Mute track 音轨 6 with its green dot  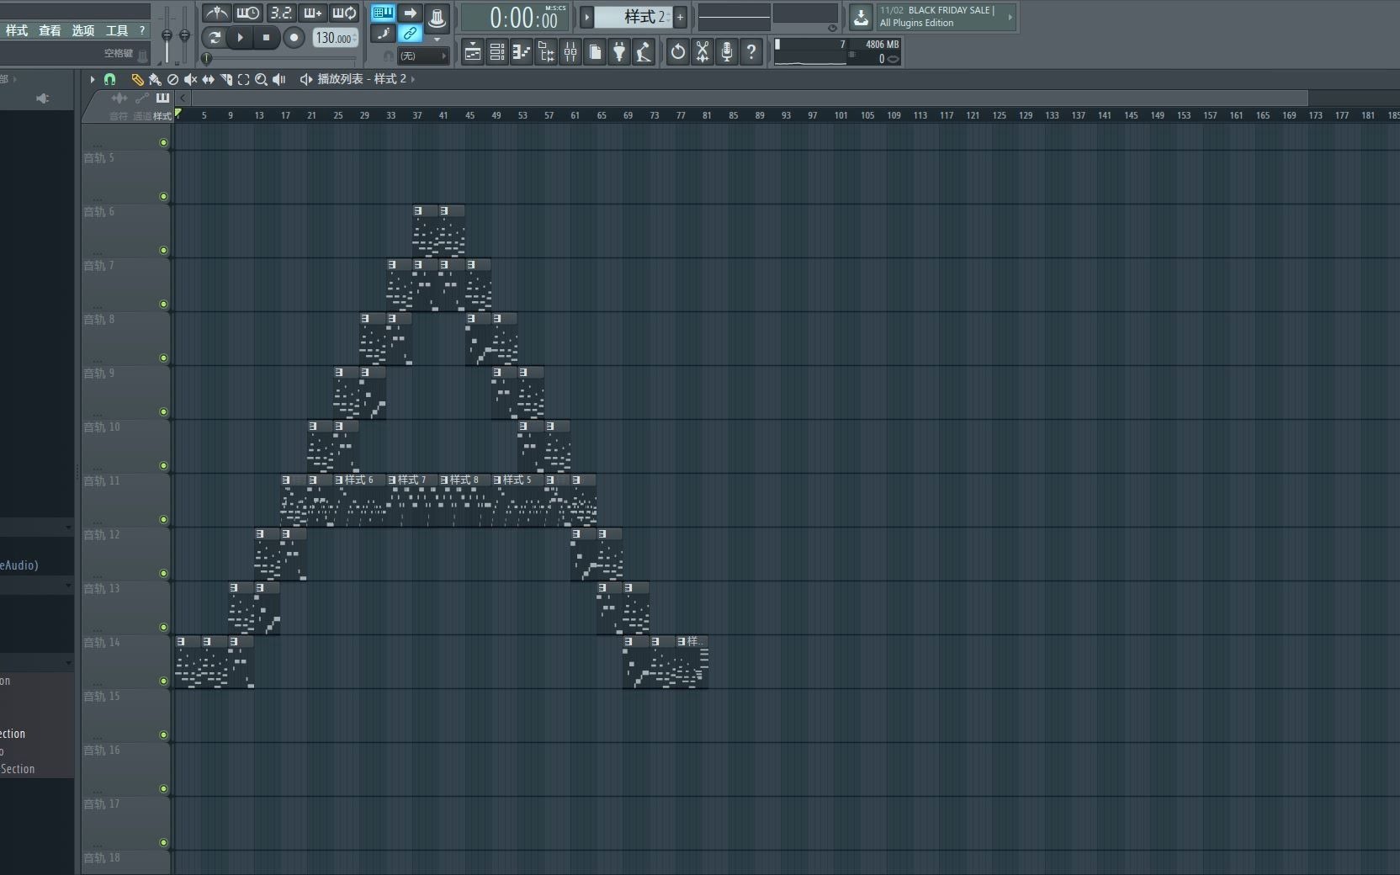coord(163,251)
